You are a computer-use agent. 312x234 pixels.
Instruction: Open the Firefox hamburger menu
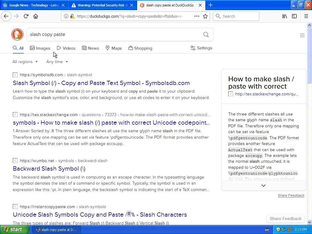click(306, 16)
